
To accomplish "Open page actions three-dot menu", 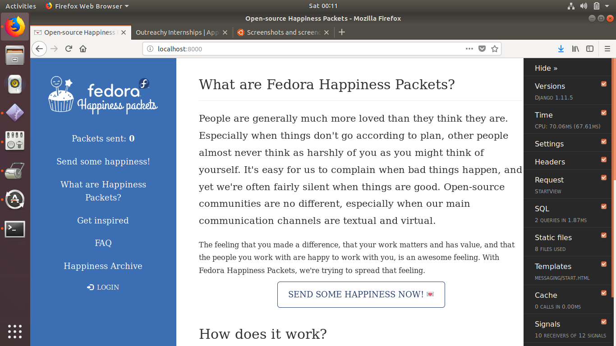I will 469,49.
